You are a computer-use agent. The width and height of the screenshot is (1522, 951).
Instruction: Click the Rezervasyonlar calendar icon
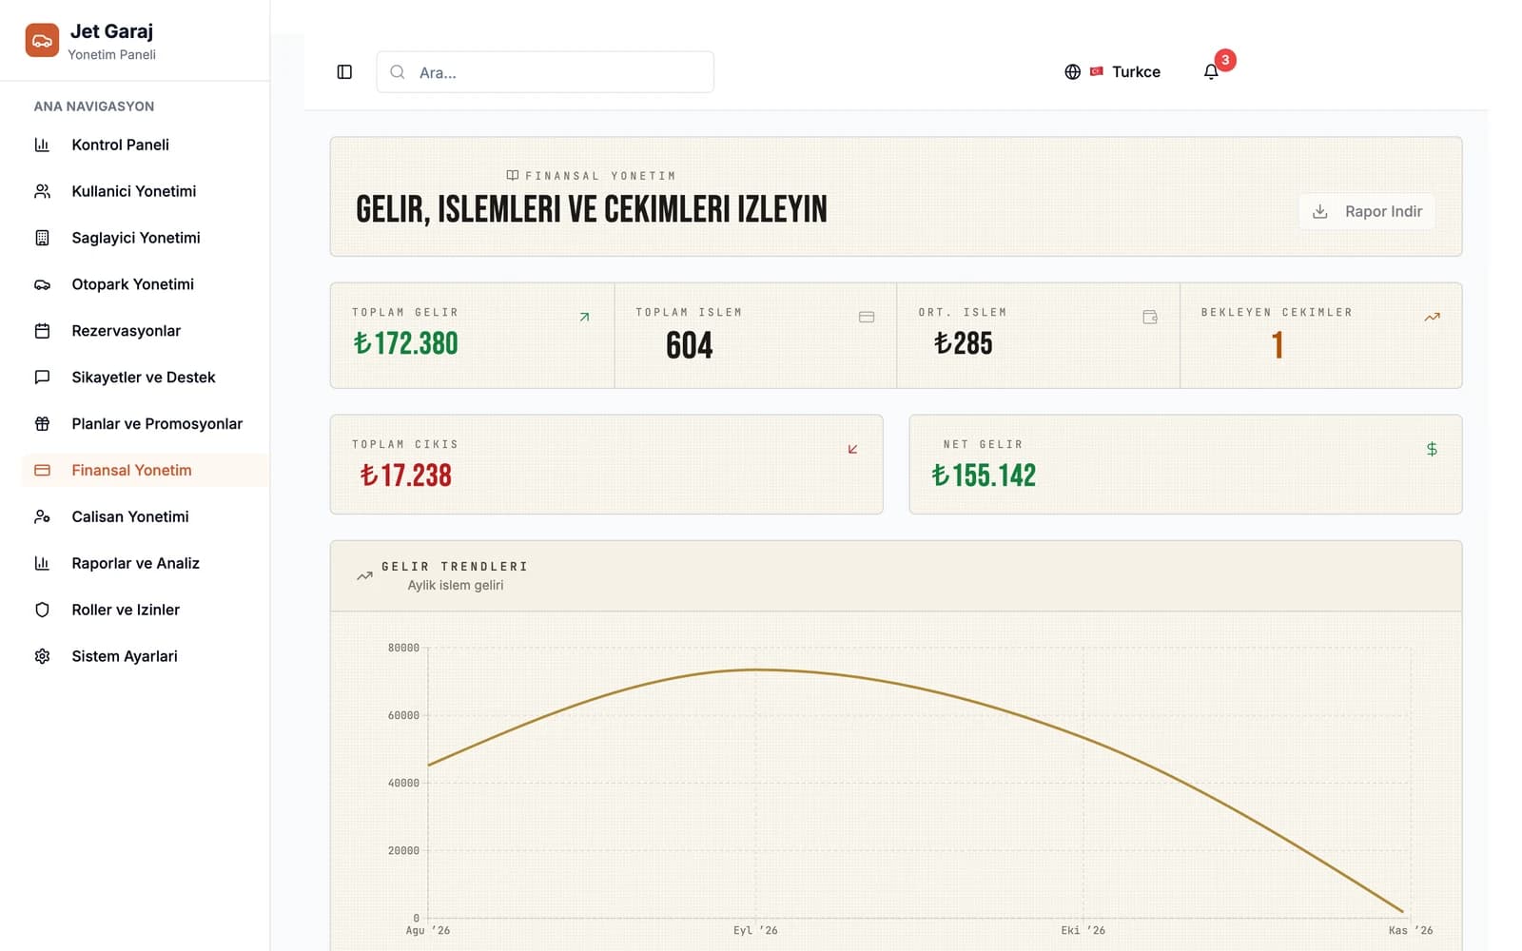[42, 331]
